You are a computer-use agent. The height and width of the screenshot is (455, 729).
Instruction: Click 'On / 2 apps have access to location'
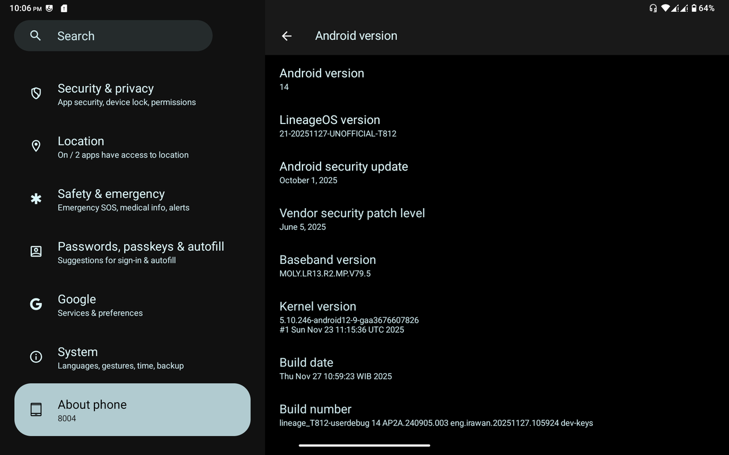coord(123,155)
